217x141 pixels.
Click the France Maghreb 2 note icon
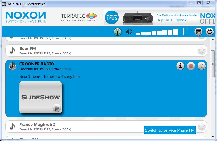coord(12,126)
